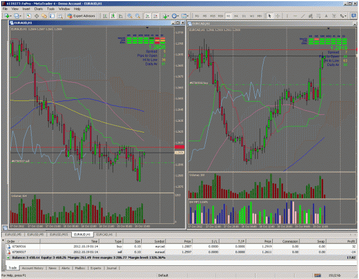Click the Templates toolbar icon
The height and width of the screenshot is (279, 359).
184,16
